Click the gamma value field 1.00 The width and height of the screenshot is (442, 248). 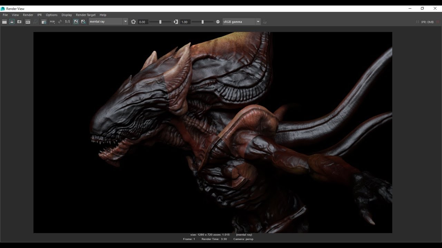coord(185,22)
